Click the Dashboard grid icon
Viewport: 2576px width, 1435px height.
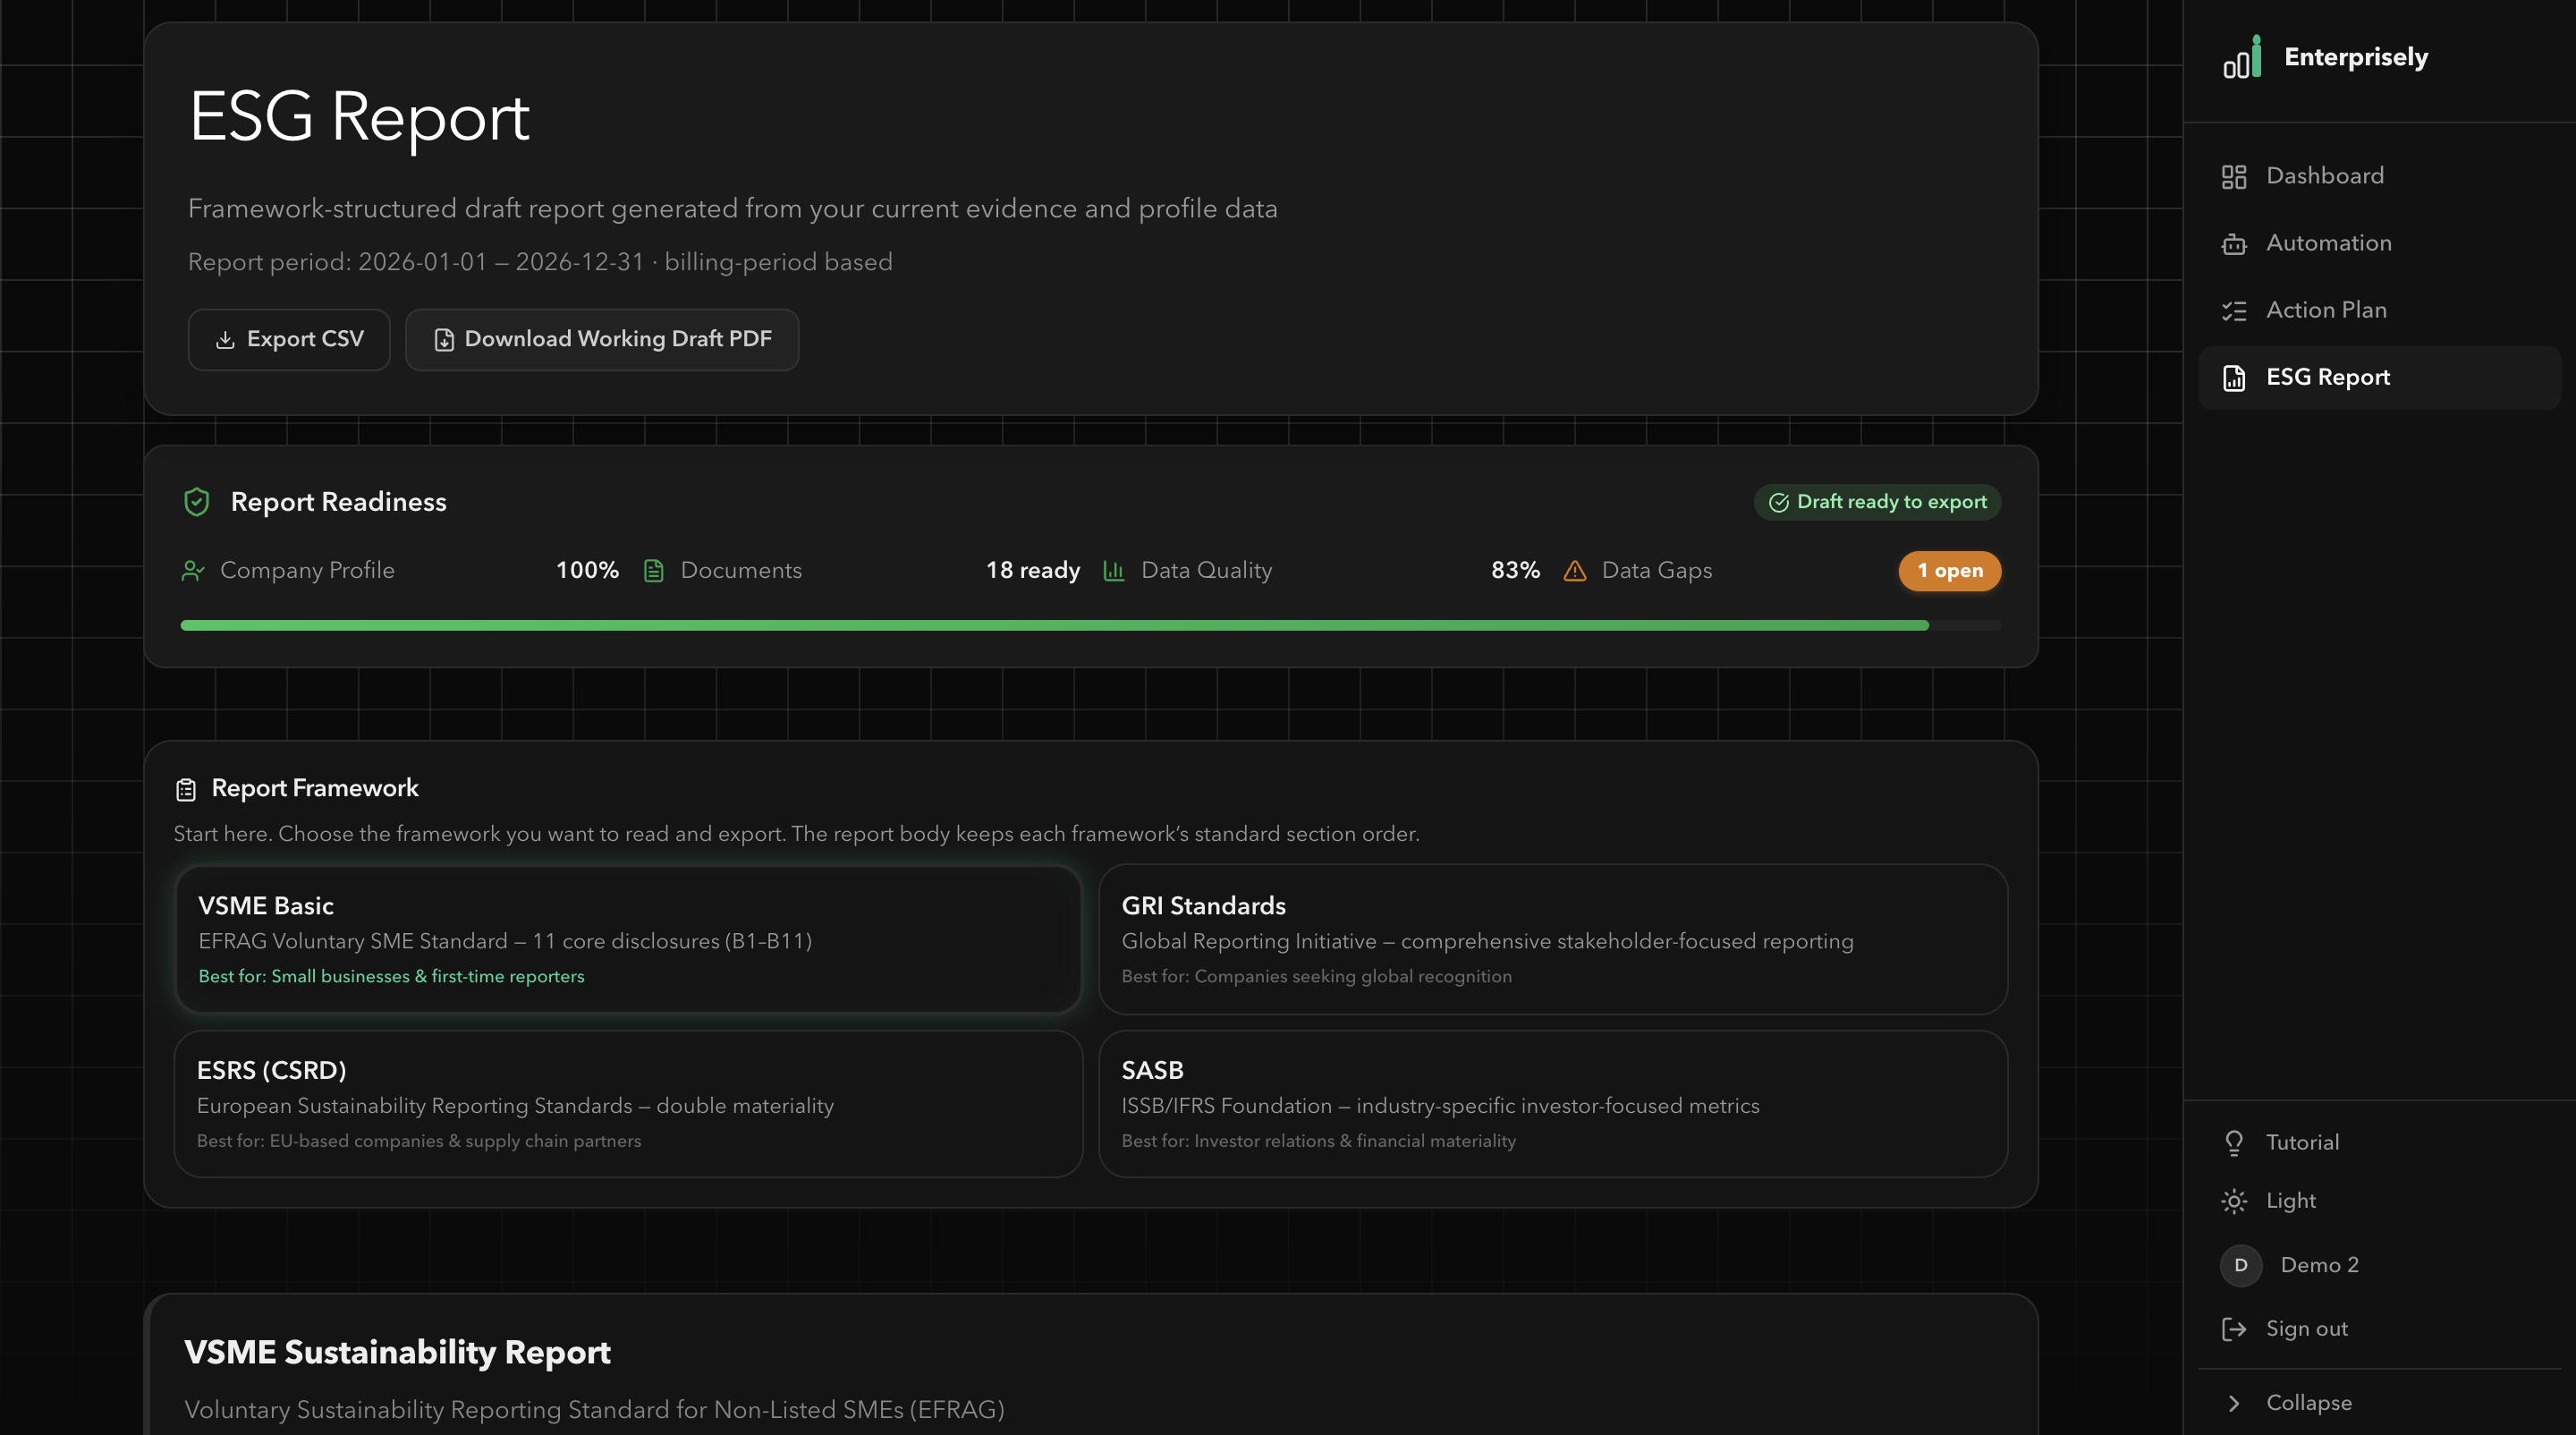tap(2233, 176)
